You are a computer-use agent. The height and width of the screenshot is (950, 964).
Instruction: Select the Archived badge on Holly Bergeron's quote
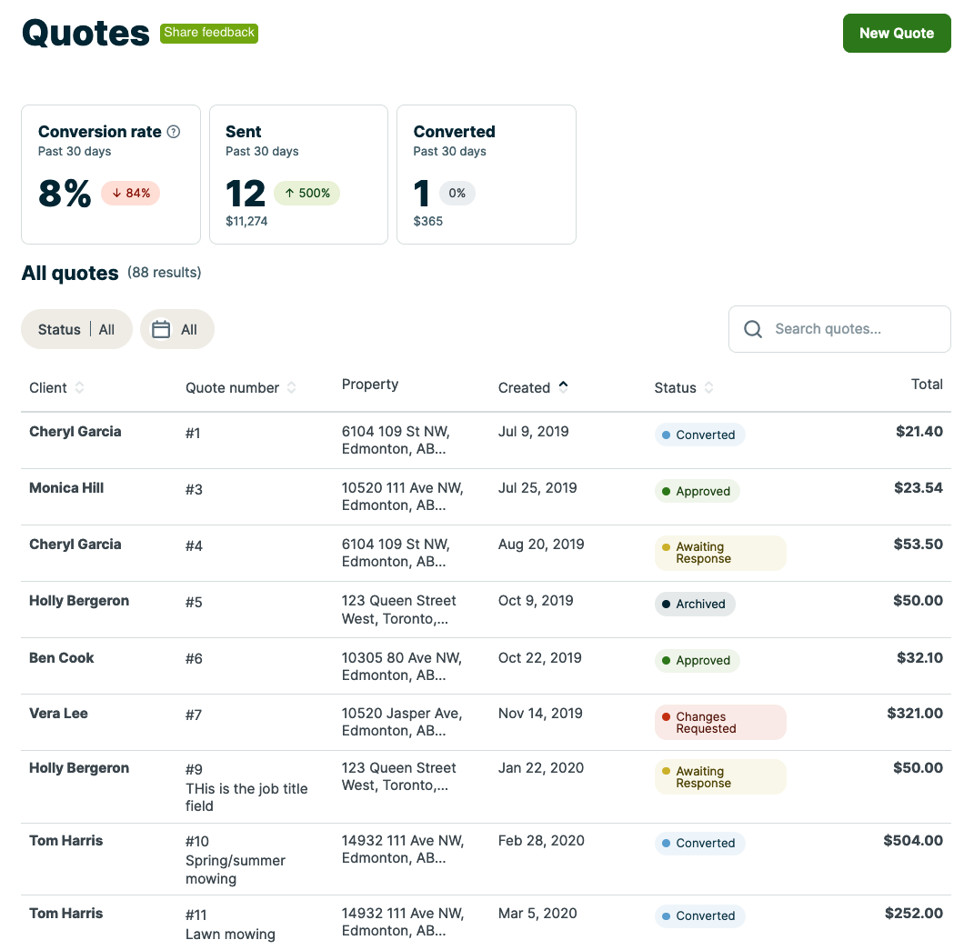point(695,604)
